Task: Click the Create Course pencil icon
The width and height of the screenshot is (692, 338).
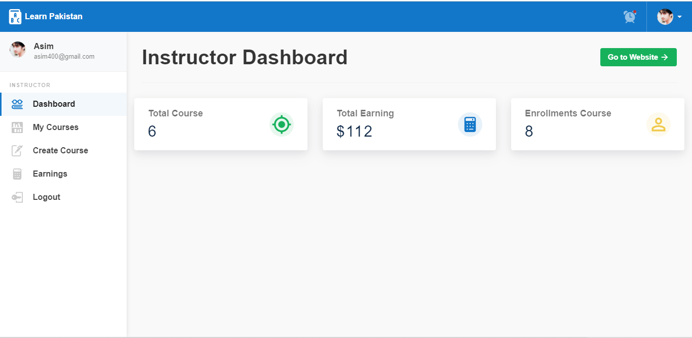Action: coord(17,151)
